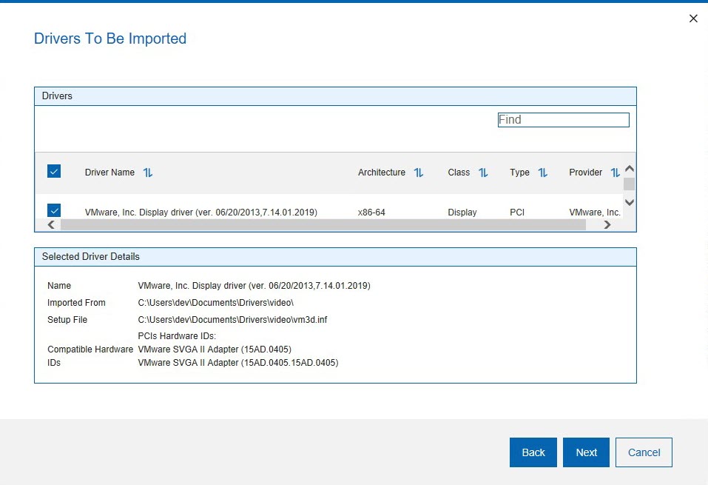
Task: Click the sort arrows beside Driver Name
Action: pyautogui.click(x=148, y=173)
